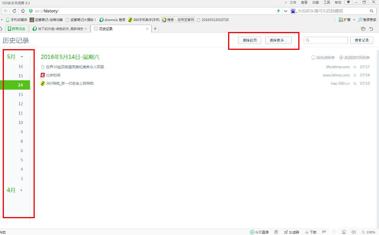Reload the page with refresh icon
The height and width of the screenshot is (235, 379).
coord(14,11)
